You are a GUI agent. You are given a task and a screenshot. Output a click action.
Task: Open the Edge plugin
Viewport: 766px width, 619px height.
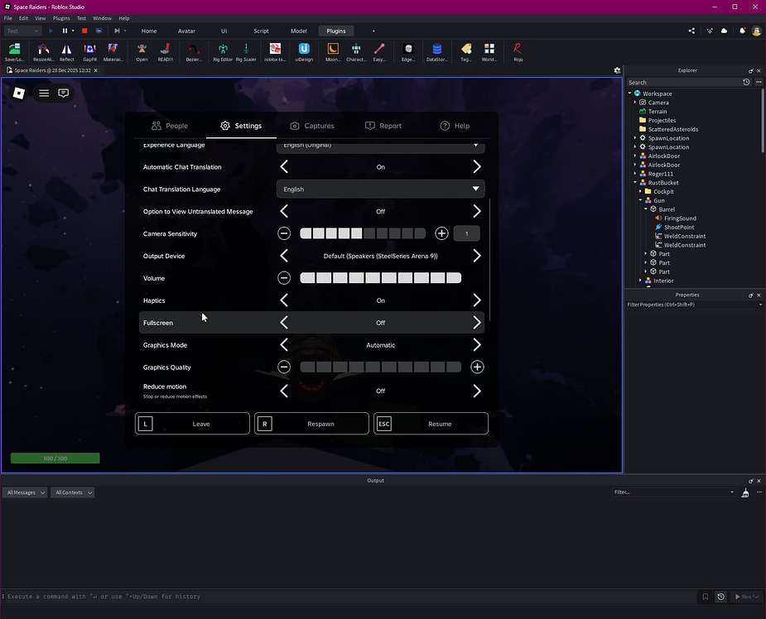coord(408,52)
